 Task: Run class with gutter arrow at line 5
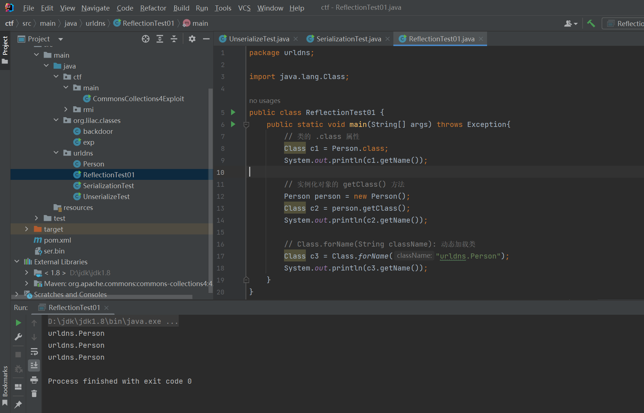pyautogui.click(x=233, y=112)
